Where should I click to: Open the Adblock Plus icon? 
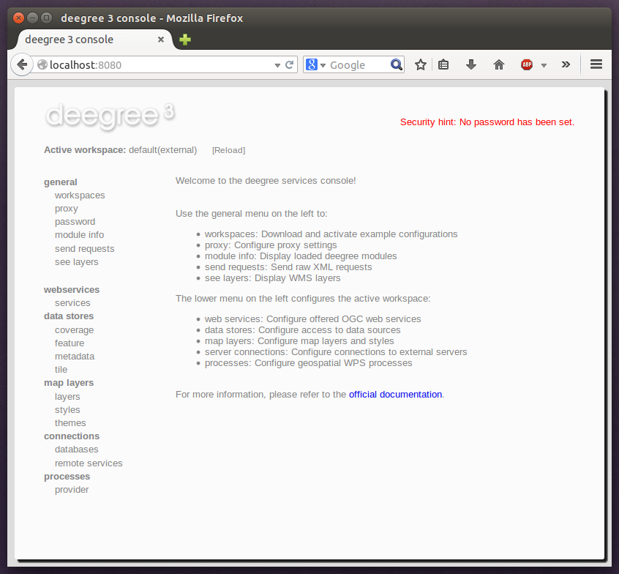[526, 64]
